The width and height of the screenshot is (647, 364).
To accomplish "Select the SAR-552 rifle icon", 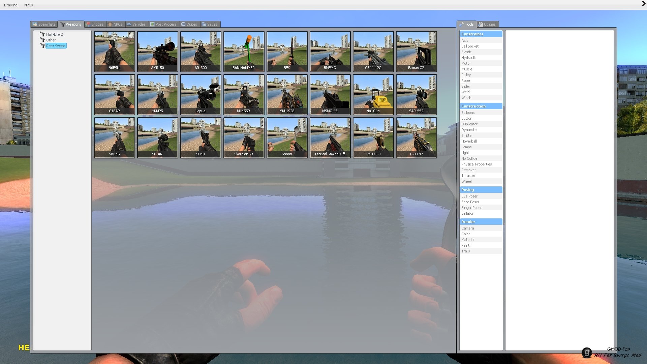I will point(417,94).
